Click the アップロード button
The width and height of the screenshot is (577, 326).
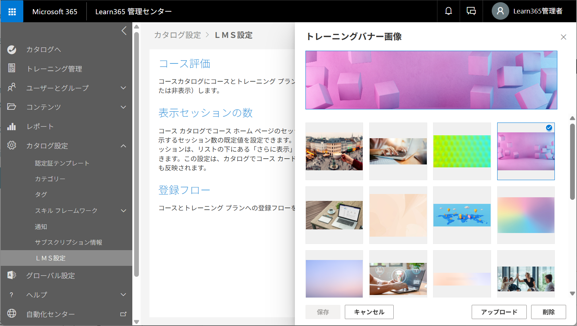pyautogui.click(x=499, y=312)
